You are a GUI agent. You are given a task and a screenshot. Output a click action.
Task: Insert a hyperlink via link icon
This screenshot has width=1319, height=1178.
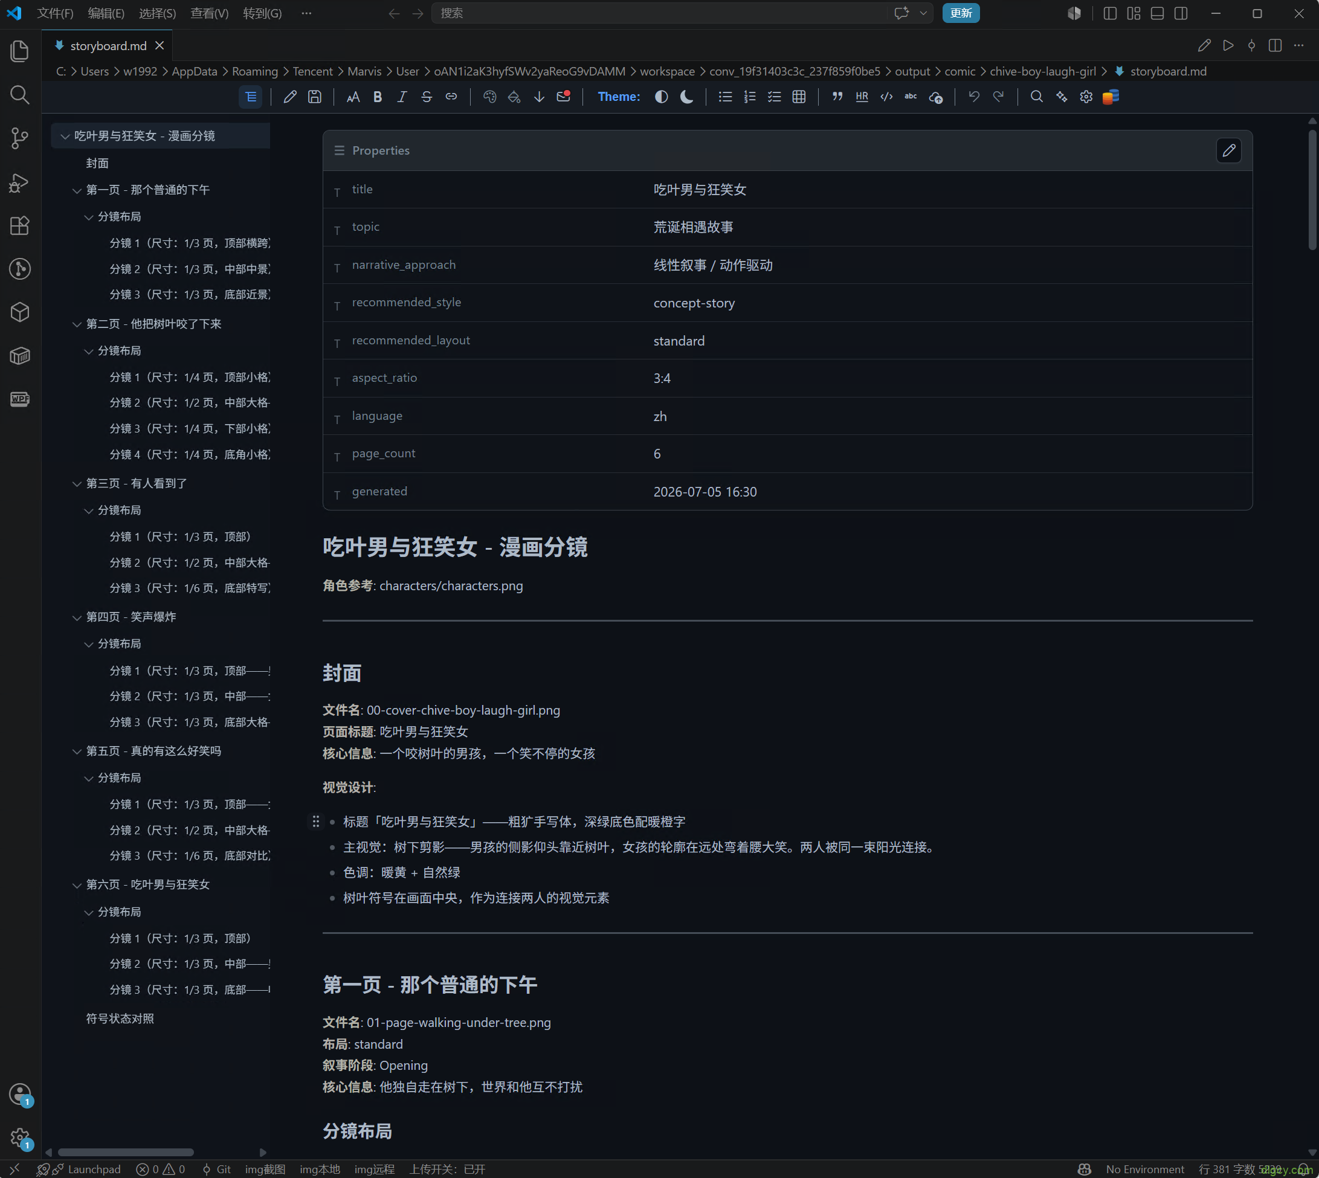click(x=451, y=97)
